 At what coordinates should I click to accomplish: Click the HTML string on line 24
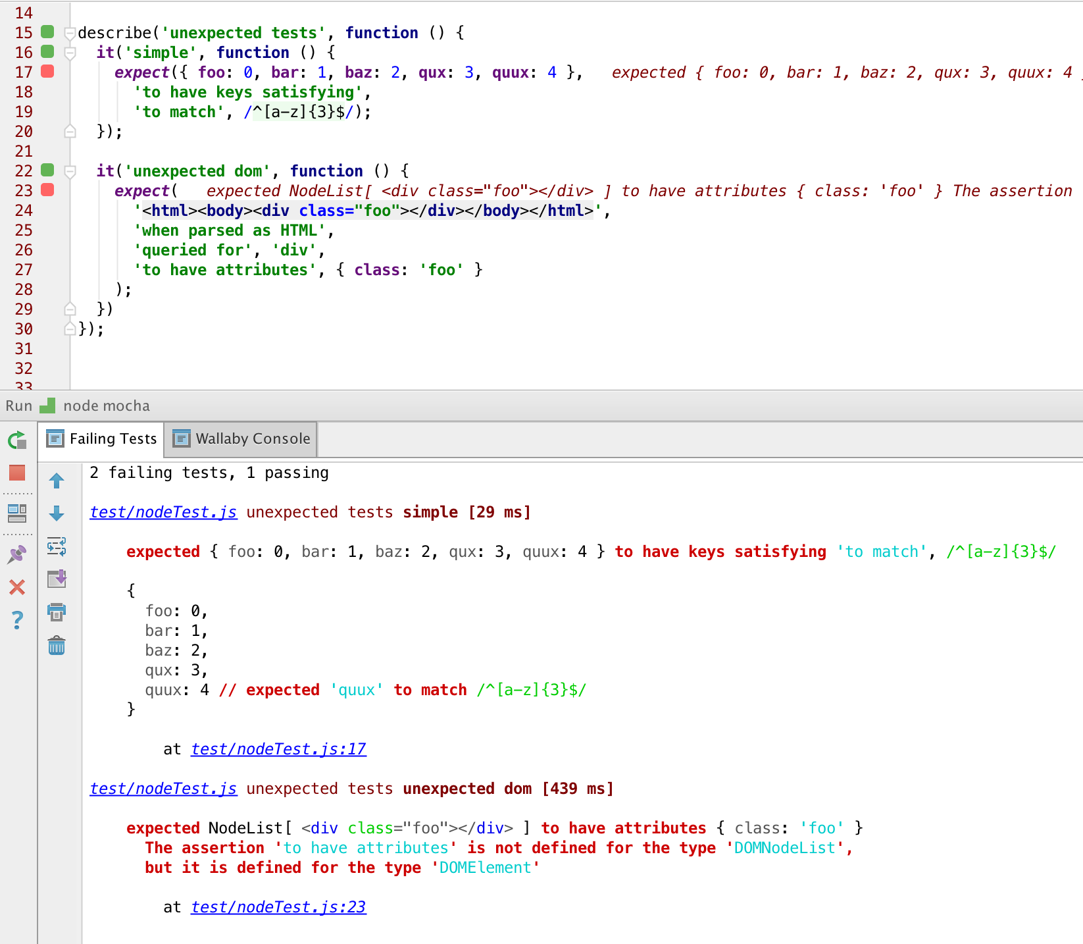click(x=368, y=211)
